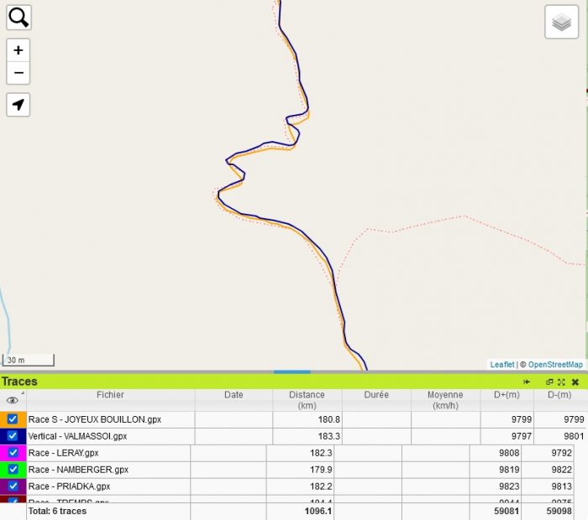Click the geolocation arrow button
Screen dimensions: 588x520
(x=18, y=105)
